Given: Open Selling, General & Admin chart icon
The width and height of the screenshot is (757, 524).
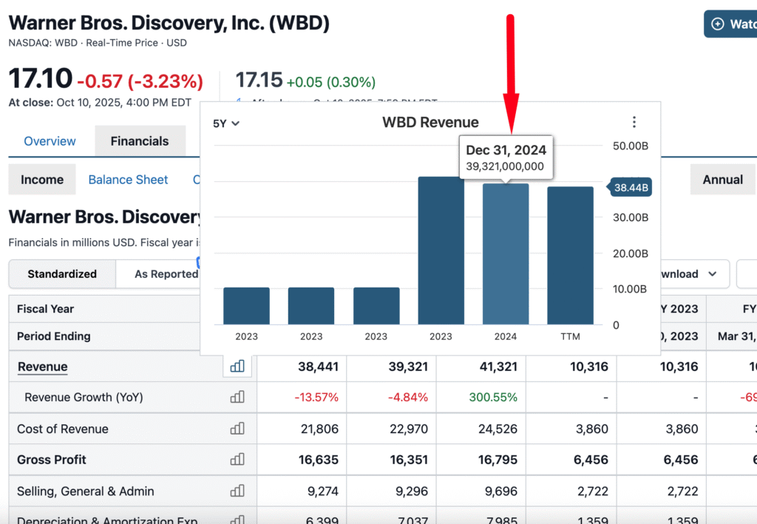Looking at the screenshot, I should click(x=237, y=491).
